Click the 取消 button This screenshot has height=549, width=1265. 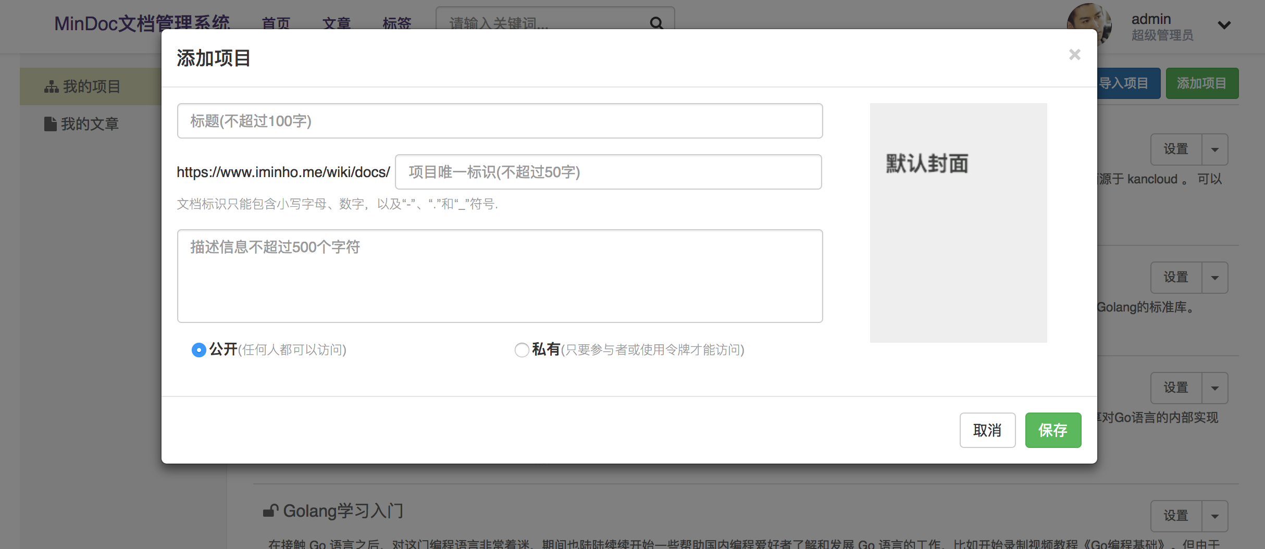coord(987,430)
